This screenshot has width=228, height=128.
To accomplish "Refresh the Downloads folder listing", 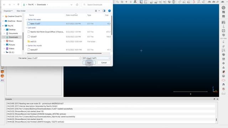I will 77,5.
